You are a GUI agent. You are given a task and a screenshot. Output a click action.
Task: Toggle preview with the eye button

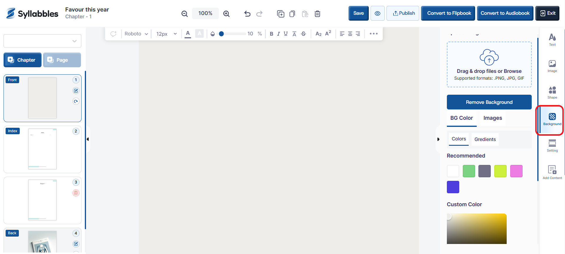point(377,13)
